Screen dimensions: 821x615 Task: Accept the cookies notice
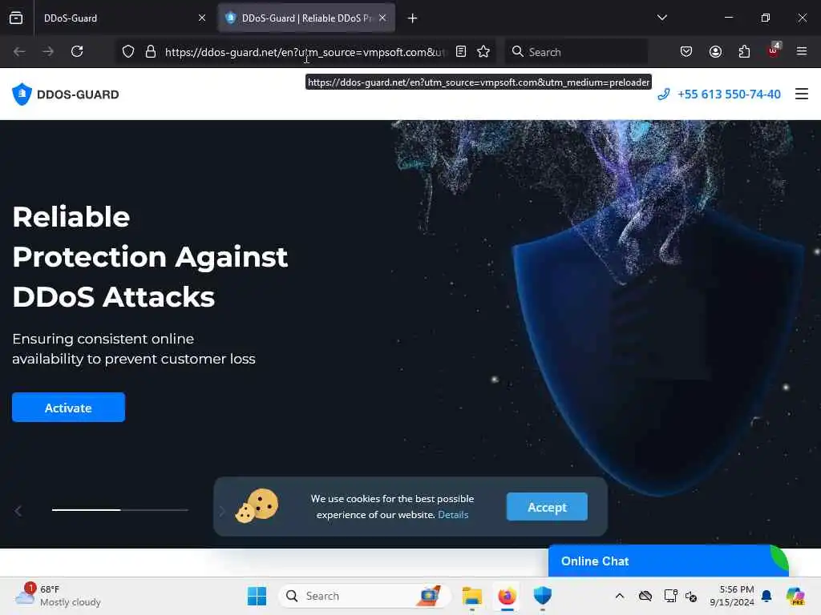pyautogui.click(x=547, y=507)
